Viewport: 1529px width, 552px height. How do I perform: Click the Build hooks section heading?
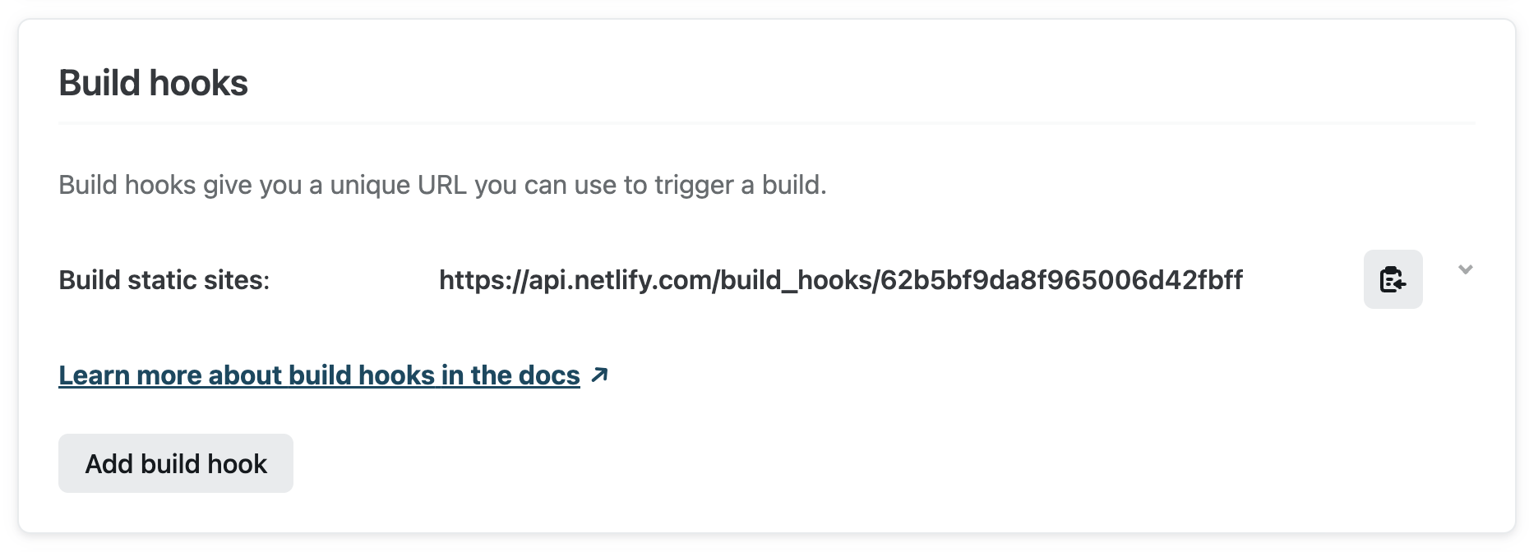tap(154, 83)
